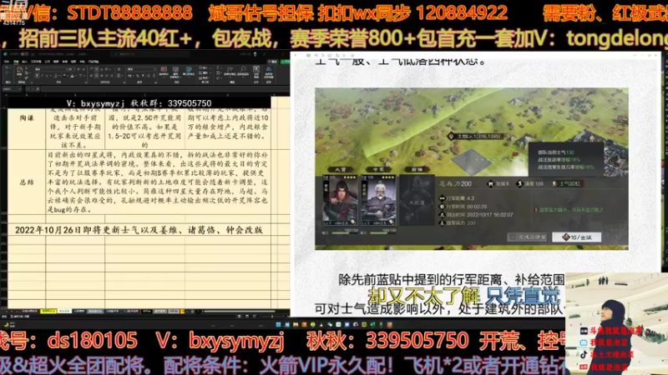Tick the 完成后停留 checkbox in game panel
668x375 pixels.
(514, 237)
